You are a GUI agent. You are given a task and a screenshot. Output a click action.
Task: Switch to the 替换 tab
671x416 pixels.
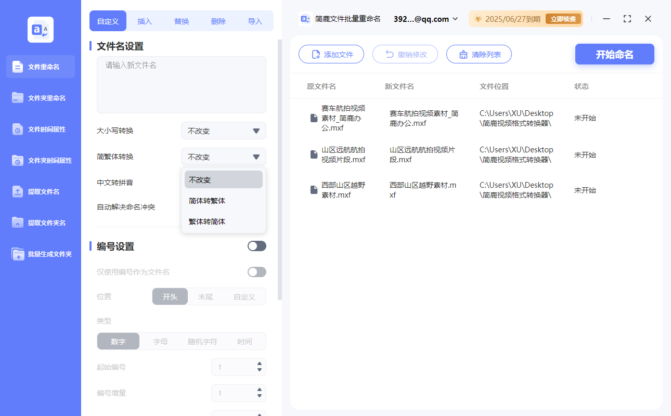point(182,21)
